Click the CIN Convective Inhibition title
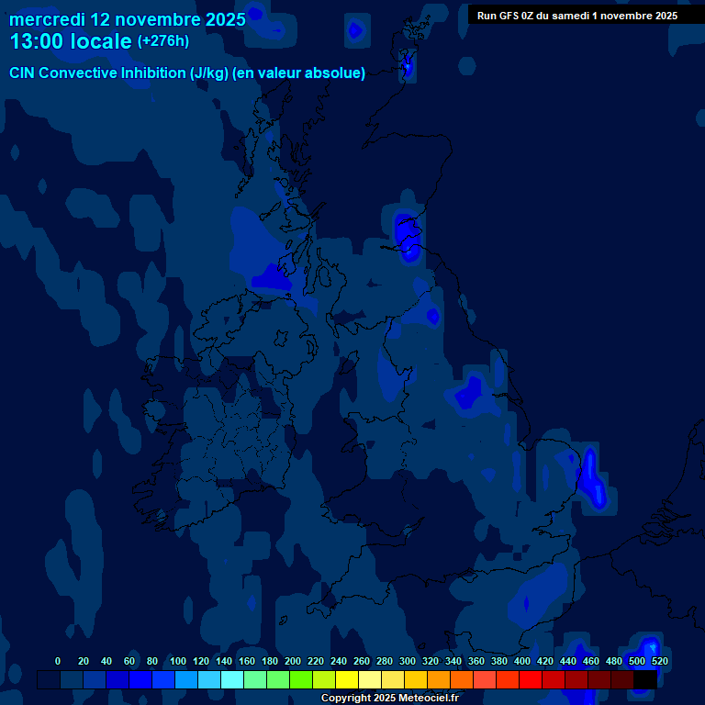The width and height of the screenshot is (705, 705). click(x=187, y=73)
